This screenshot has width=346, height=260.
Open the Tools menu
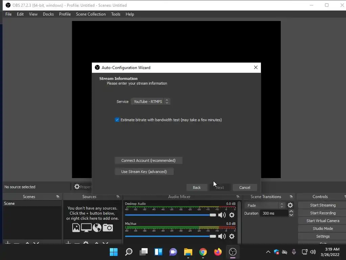(x=116, y=14)
